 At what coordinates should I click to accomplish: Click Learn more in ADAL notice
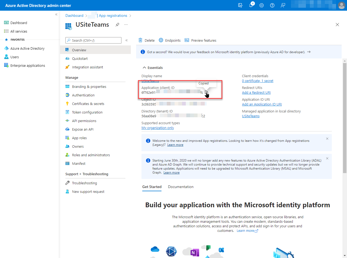coord(172,173)
